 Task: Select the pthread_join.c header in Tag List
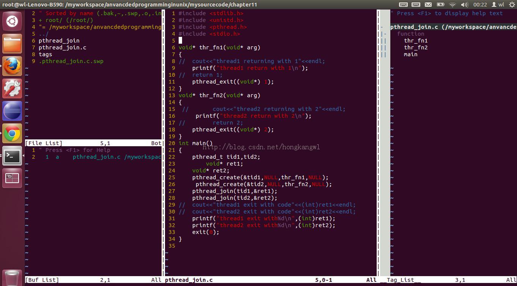coord(453,27)
